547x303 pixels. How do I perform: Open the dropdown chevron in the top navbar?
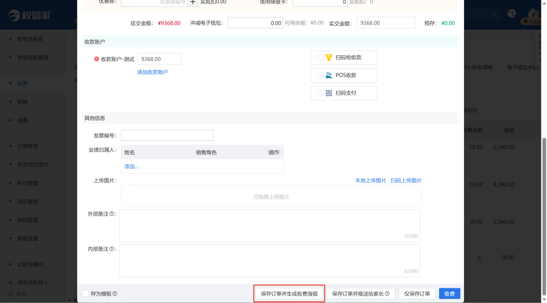pyautogui.click(x=495, y=14)
